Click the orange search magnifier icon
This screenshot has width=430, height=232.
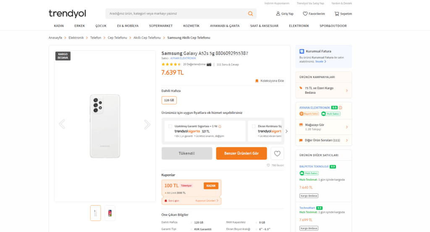(250, 13)
